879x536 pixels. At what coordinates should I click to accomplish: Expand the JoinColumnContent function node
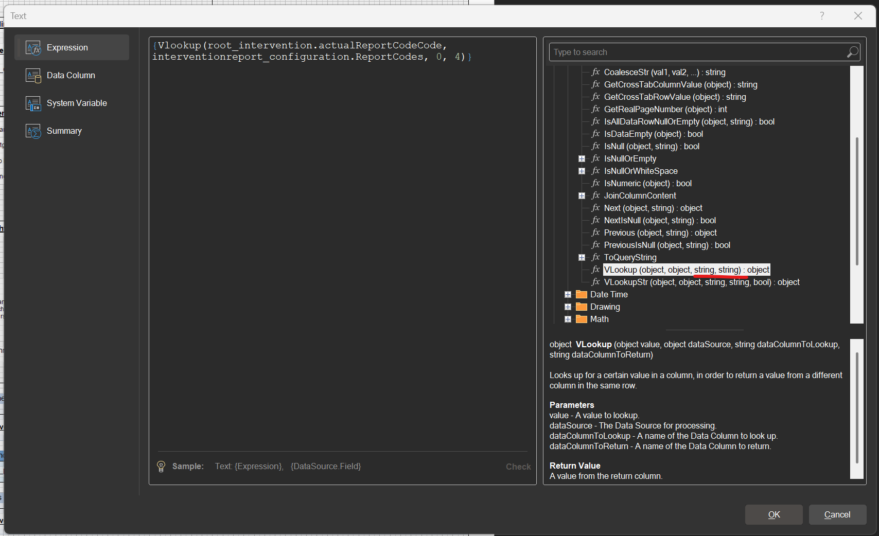[x=582, y=195]
